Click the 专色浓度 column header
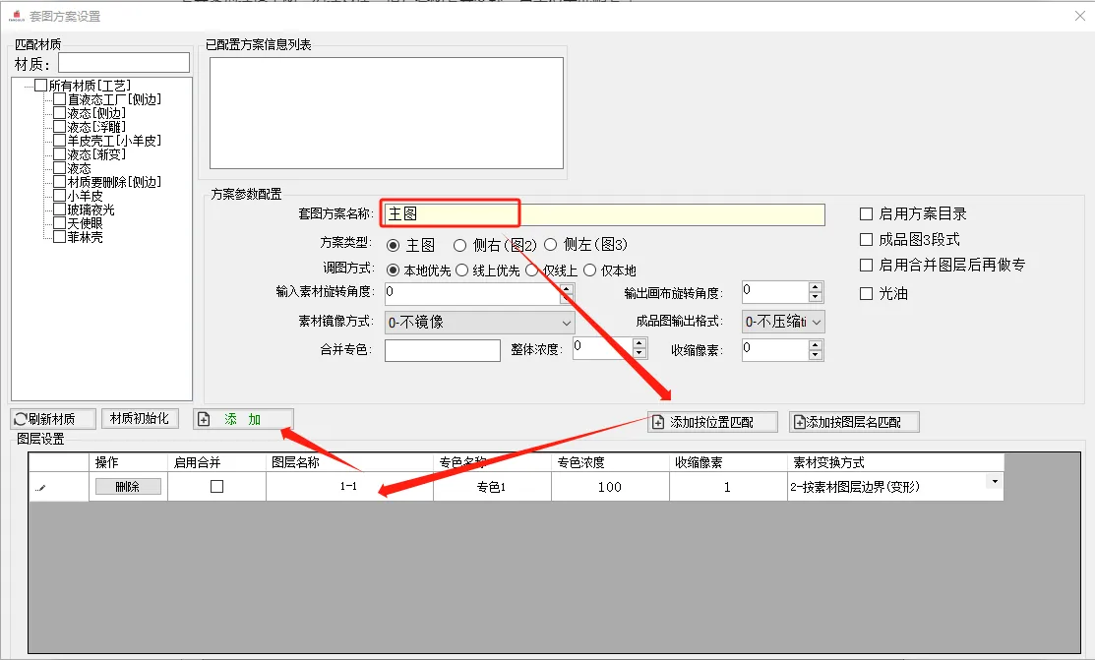The width and height of the screenshot is (1095, 660). [610, 462]
